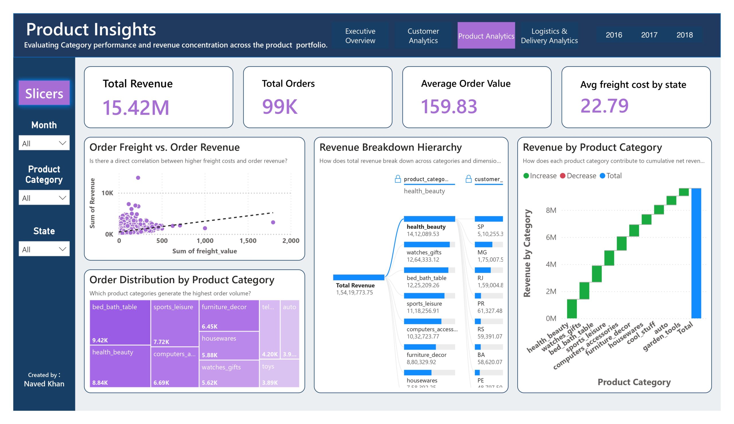Image resolution: width=734 pixels, height=424 pixels.
Task: Click the green Increase legend marker
Action: tap(526, 176)
